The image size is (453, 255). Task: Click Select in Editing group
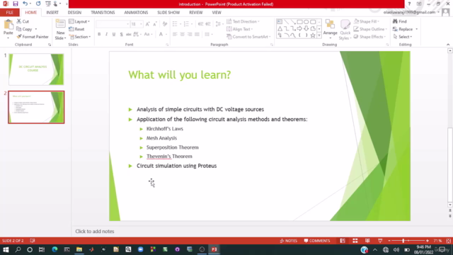tap(403, 37)
